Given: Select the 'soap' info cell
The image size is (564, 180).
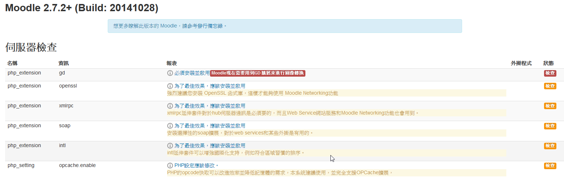Looking at the screenshot, I should (x=65, y=125).
